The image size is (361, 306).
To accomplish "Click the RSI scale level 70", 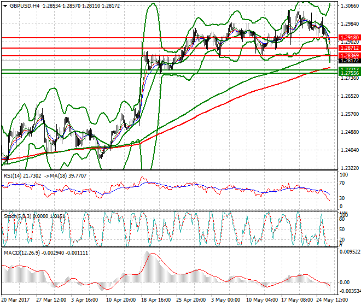I will tap(342, 183).
